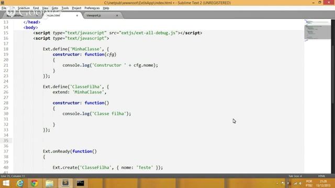Image resolution: width=335 pixels, height=188 pixels.
Task: Click line number 40 in the gutter
Action: [6, 168]
